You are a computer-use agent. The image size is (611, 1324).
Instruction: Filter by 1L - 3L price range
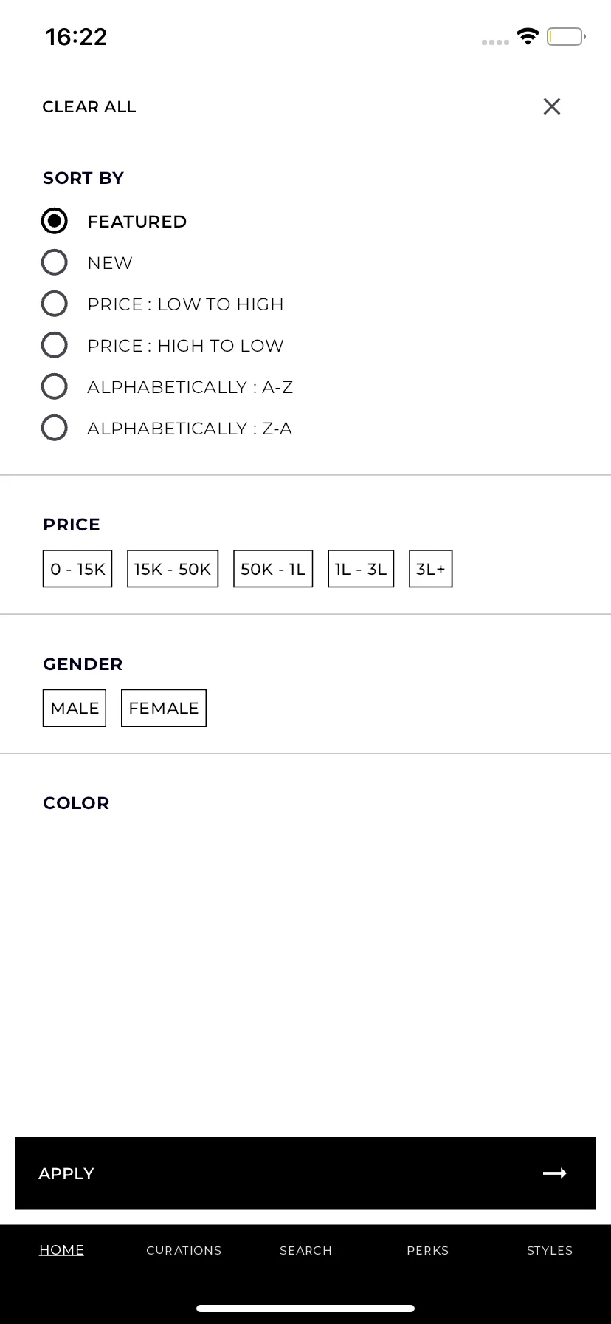[361, 569]
